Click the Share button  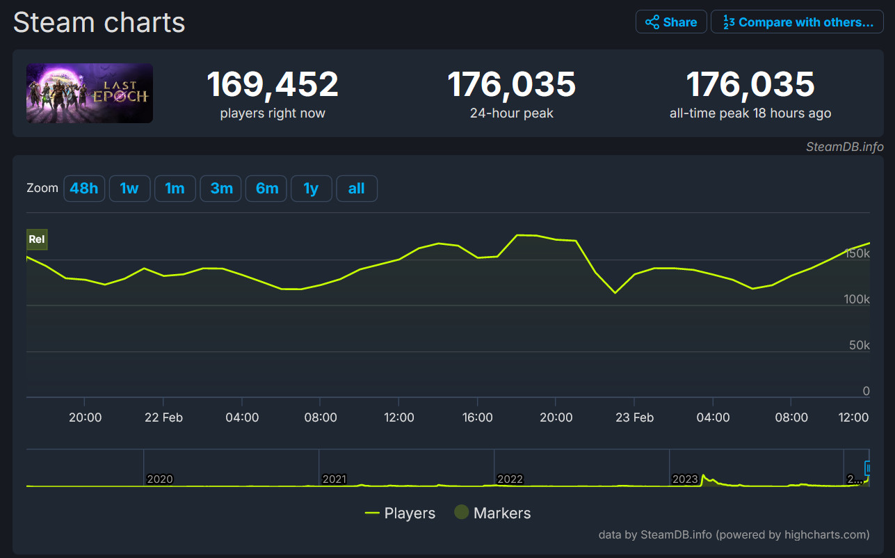tap(671, 22)
